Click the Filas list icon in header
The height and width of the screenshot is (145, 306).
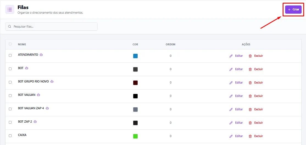tap(10, 10)
